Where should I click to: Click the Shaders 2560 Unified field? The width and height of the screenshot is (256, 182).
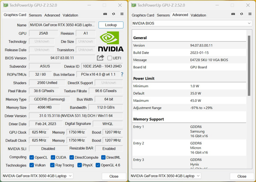(47, 83)
